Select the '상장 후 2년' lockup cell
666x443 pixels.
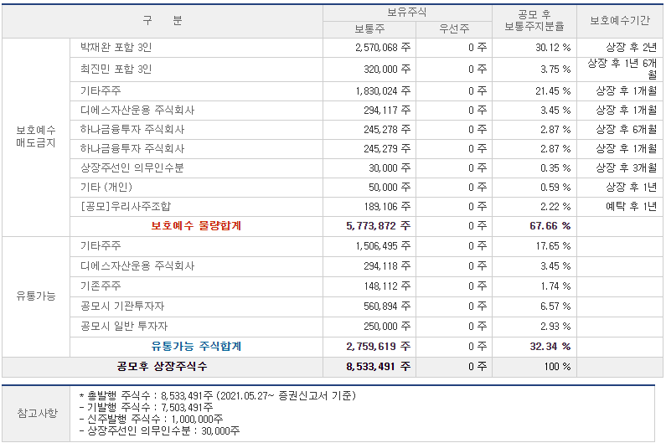(631, 48)
